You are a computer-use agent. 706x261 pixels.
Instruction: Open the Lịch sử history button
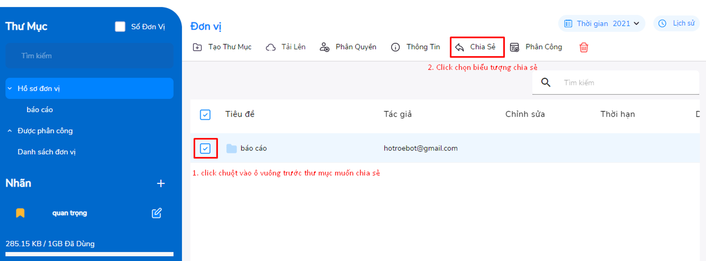pos(676,24)
